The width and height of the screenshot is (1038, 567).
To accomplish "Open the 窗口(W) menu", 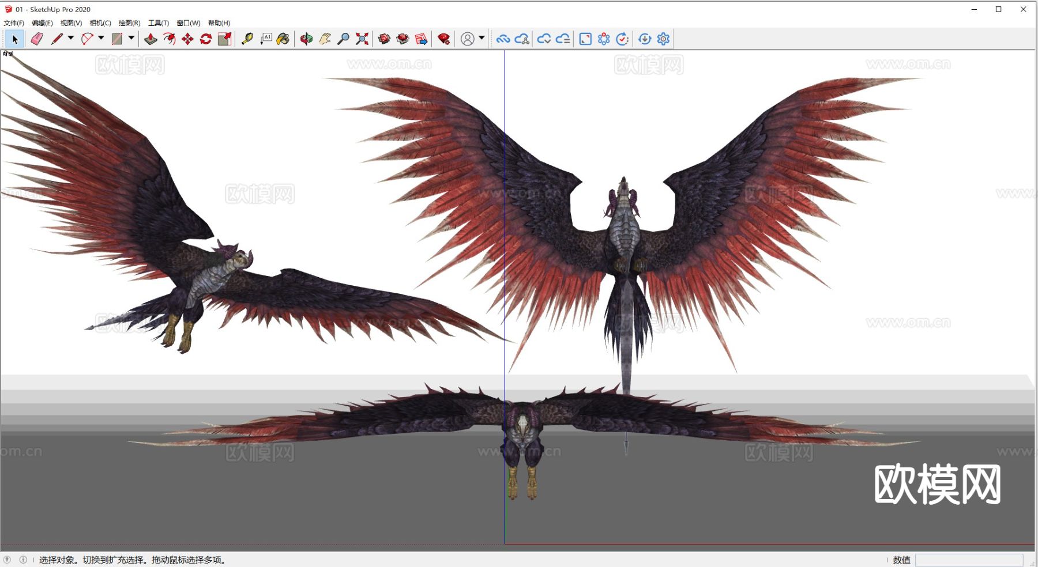I will (189, 23).
